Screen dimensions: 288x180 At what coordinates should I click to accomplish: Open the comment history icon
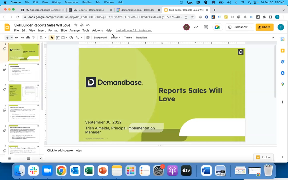(206, 27)
